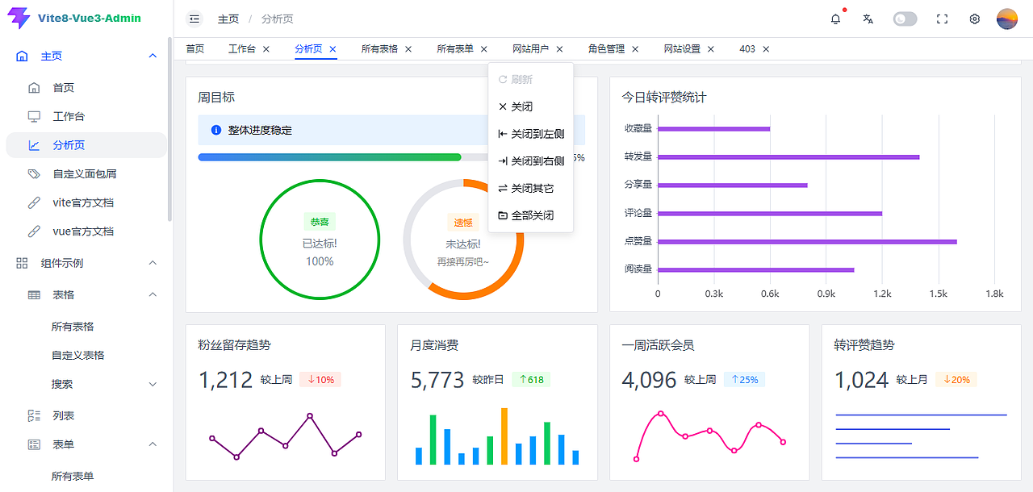Close the 分析页 tab
Screen dimensions: 1033x492
click(x=332, y=49)
